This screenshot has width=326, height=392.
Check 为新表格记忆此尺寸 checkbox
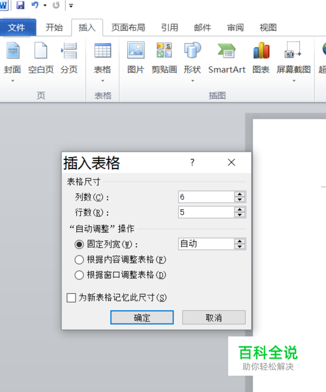click(71, 298)
